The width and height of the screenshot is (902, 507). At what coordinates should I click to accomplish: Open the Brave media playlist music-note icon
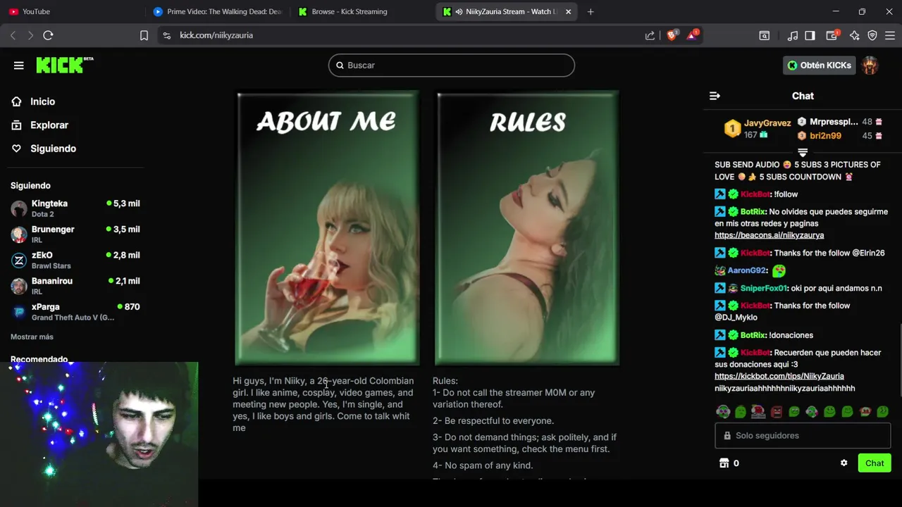[x=793, y=35]
